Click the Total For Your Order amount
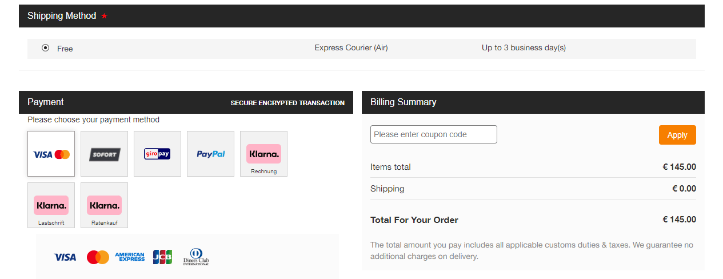The width and height of the screenshot is (723, 279). click(680, 220)
